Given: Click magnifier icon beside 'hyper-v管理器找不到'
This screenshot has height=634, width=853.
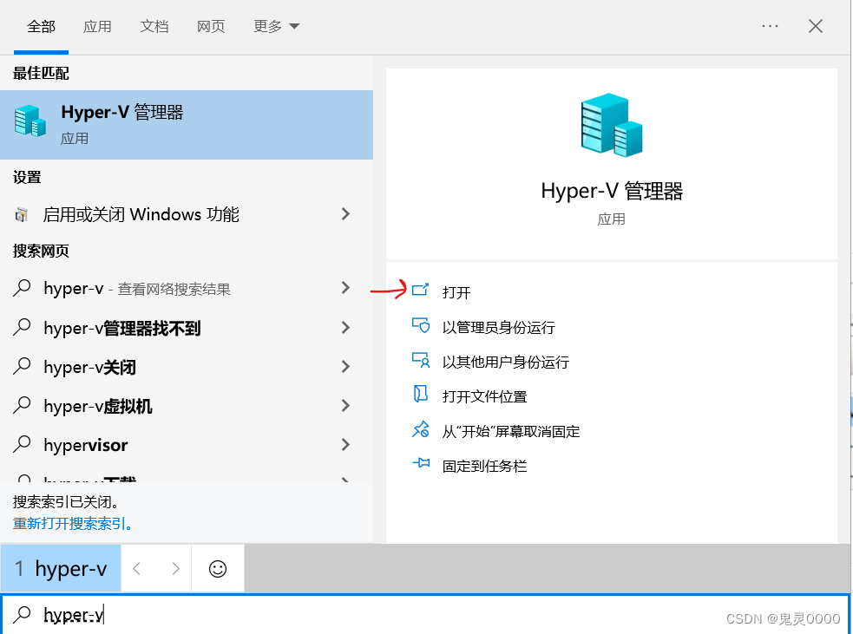Looking at the screenshot, I should 22,327.
